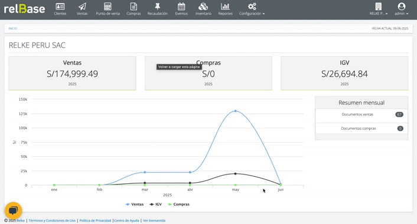Viewport: 417px width, 224px height.
Task: Click the jun axis label
Action: [281, 189]
